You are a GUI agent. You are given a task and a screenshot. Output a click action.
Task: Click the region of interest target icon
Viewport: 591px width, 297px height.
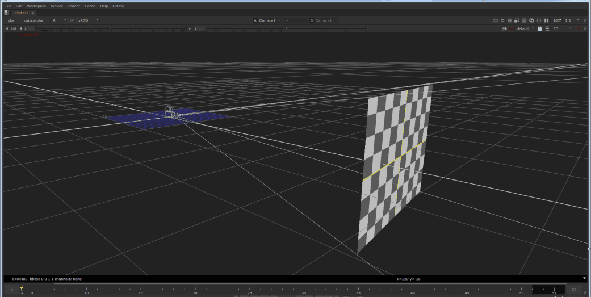(539, 20)
